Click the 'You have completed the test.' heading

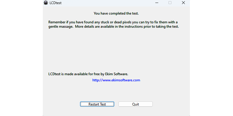(x=116, y=13)
